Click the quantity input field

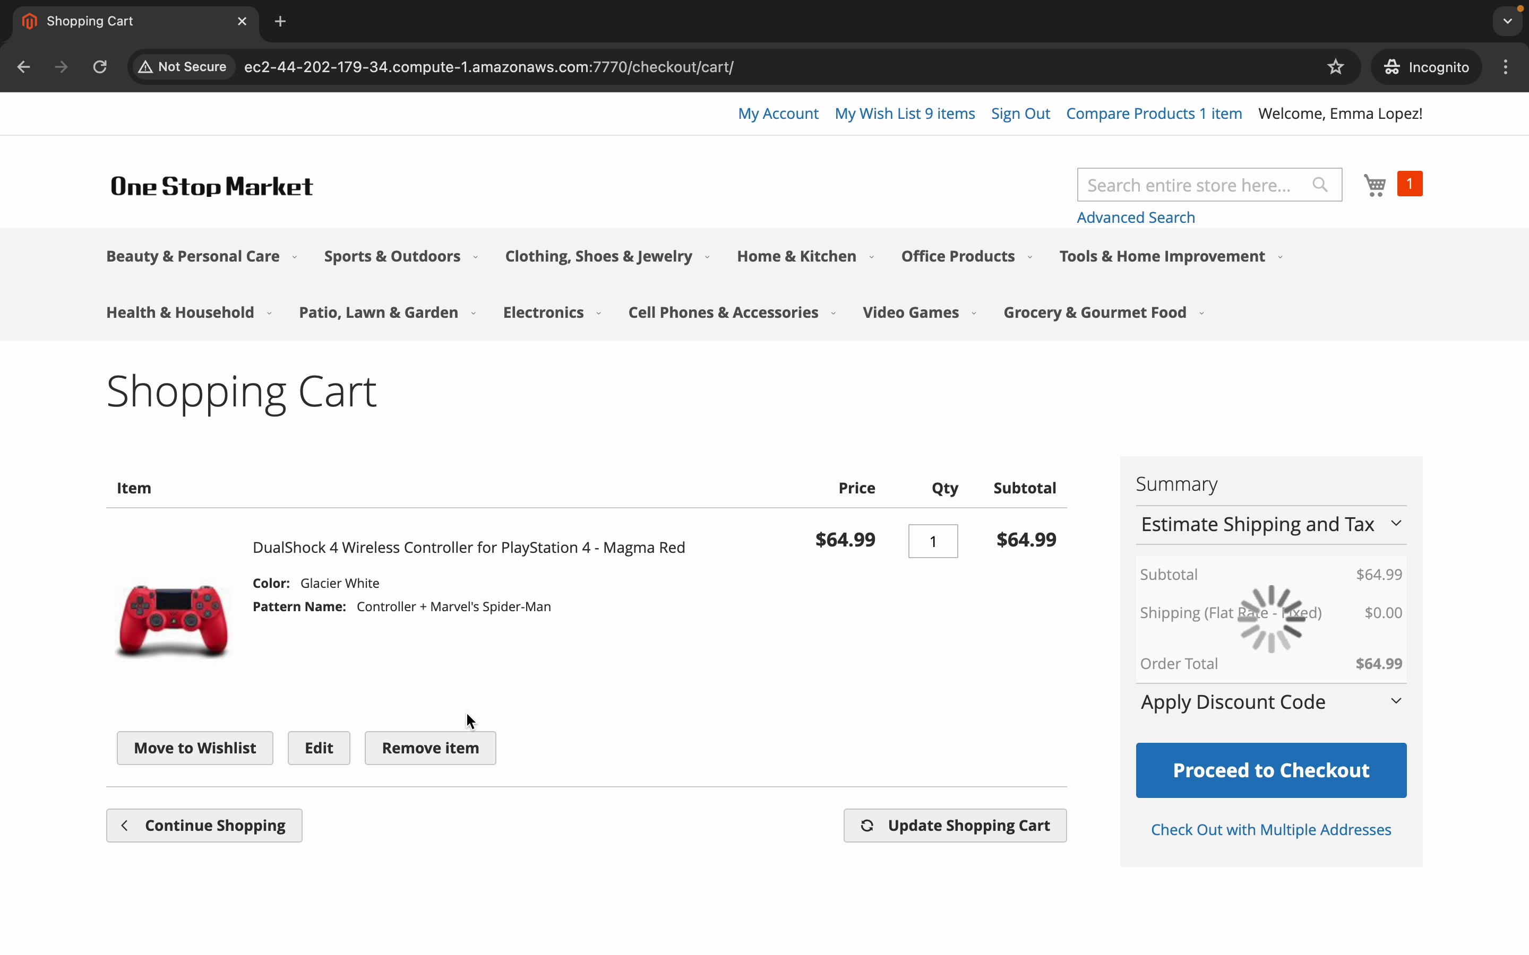(933, 541)
